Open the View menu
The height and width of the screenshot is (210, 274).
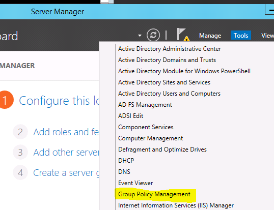pyautogui.click(x=267, y=36)
